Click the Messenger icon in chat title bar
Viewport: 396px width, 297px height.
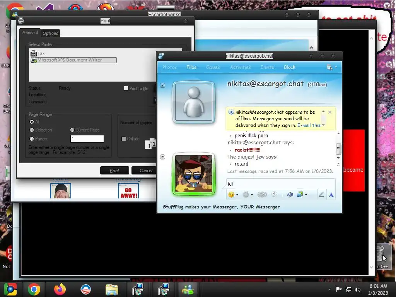coord(161,56)
